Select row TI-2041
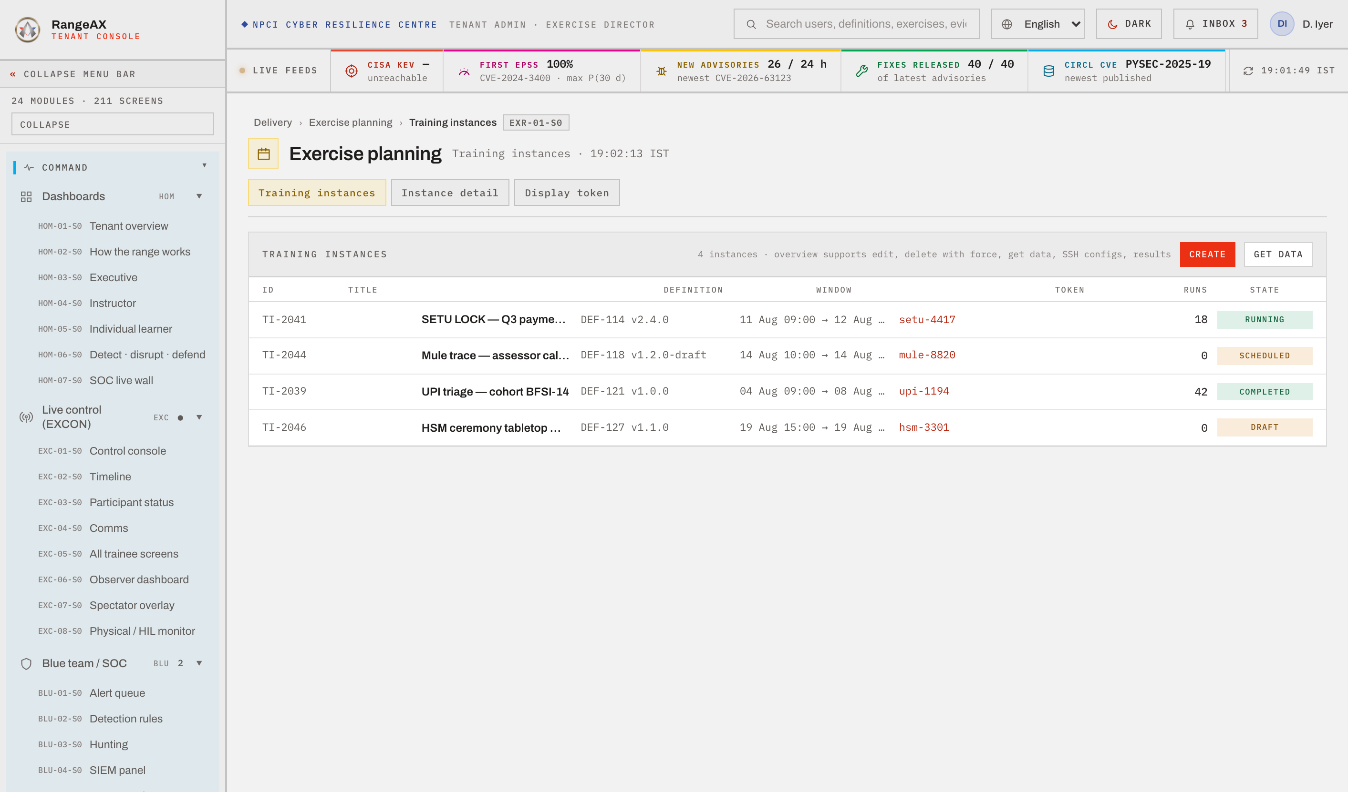The image size is (1348, 792). pos(788,320)
